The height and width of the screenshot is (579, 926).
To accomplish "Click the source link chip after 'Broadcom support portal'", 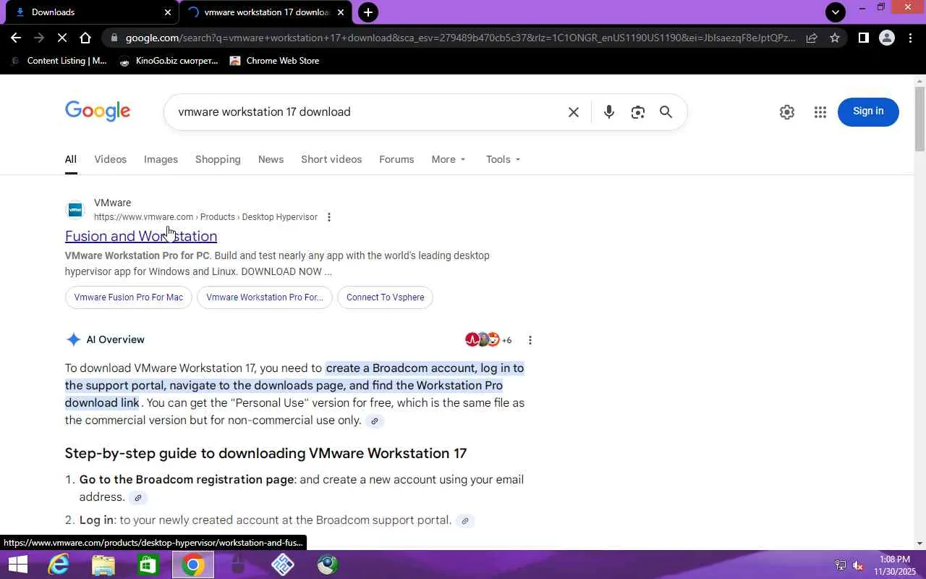I will (x=465, y=521).
